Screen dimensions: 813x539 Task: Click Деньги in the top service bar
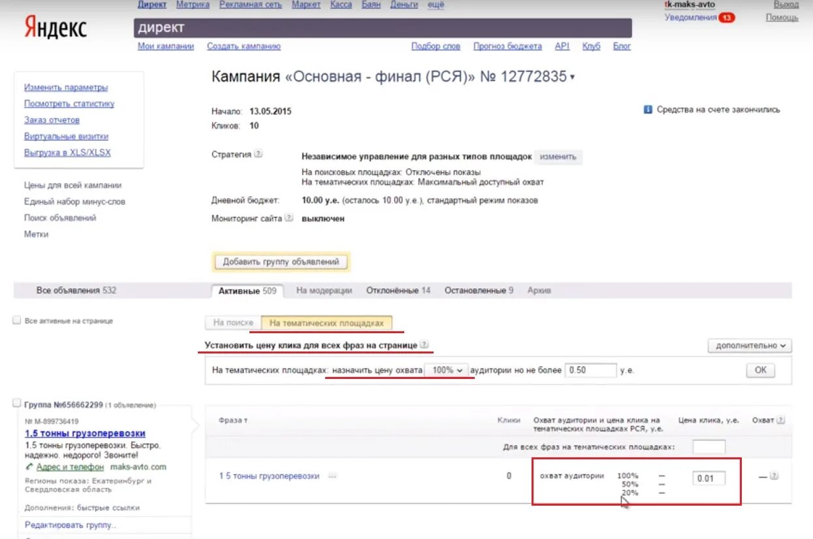(404, 5)
